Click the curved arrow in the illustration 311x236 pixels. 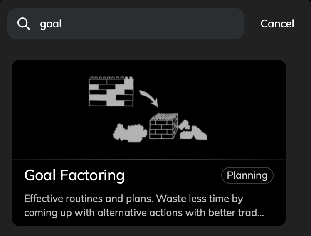[149, 98]
